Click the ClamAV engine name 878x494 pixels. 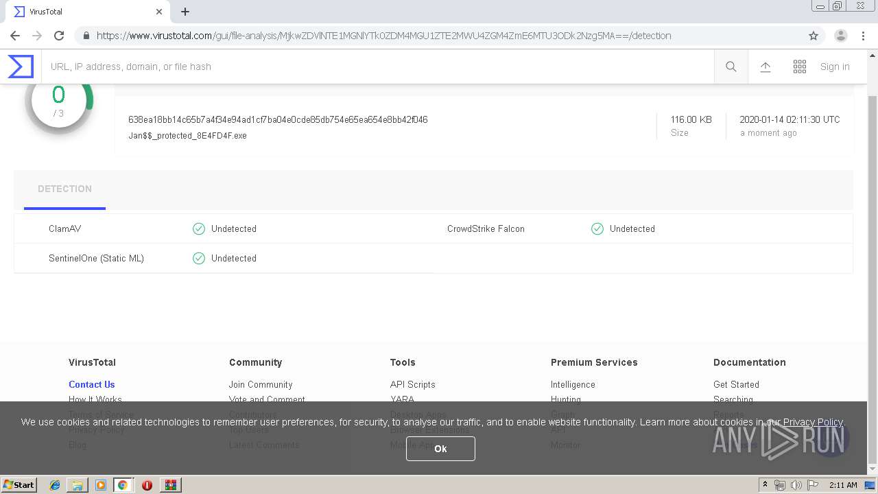pyautogui.click(x=65, y=228)
